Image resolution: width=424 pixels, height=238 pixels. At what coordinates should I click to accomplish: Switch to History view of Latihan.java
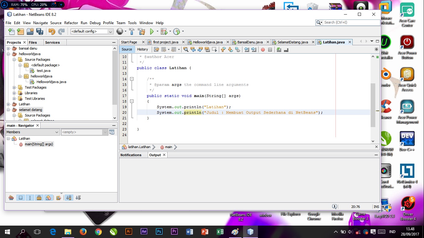tap(142, 49)
